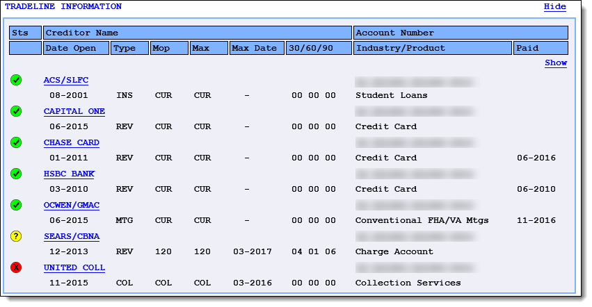
Task: Open the SEARS/CBNA creditor link
Action: [x=72, y=236]
